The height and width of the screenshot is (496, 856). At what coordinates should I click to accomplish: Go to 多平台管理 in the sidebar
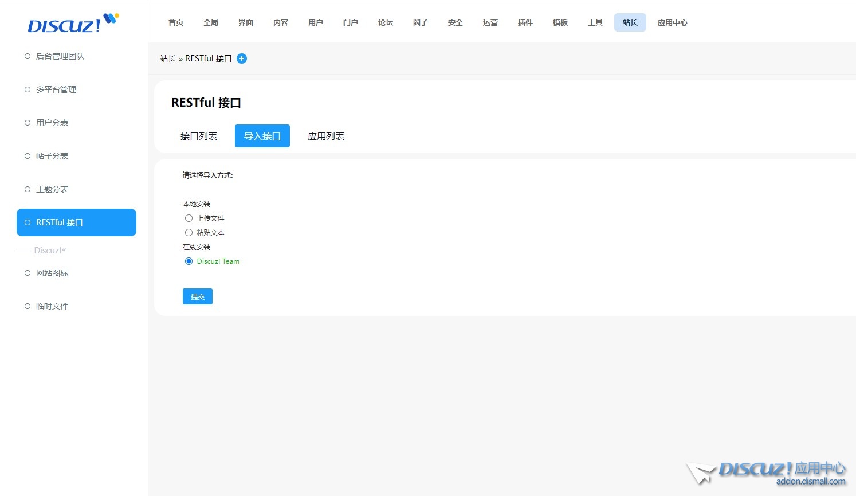pos(56,89)
